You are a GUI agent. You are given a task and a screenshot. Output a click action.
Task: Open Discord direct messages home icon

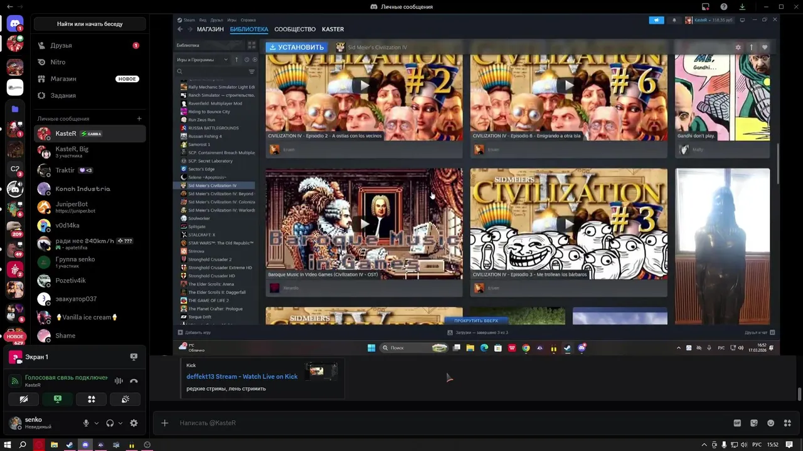coord(15,24)
